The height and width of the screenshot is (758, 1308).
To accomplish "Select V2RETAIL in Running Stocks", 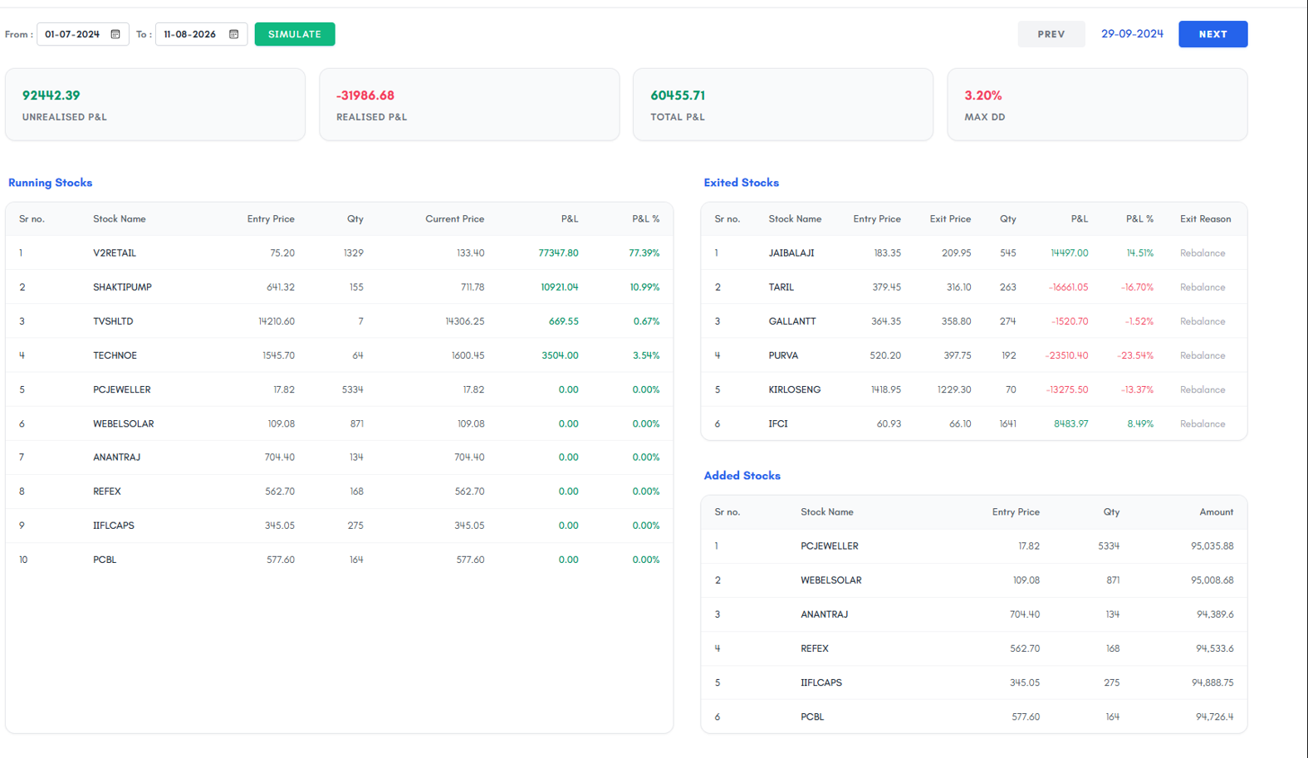I will coord(115,253).
